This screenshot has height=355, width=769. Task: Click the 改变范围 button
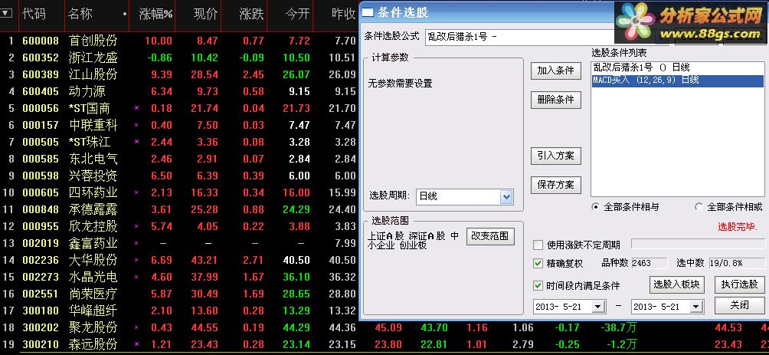490,236
